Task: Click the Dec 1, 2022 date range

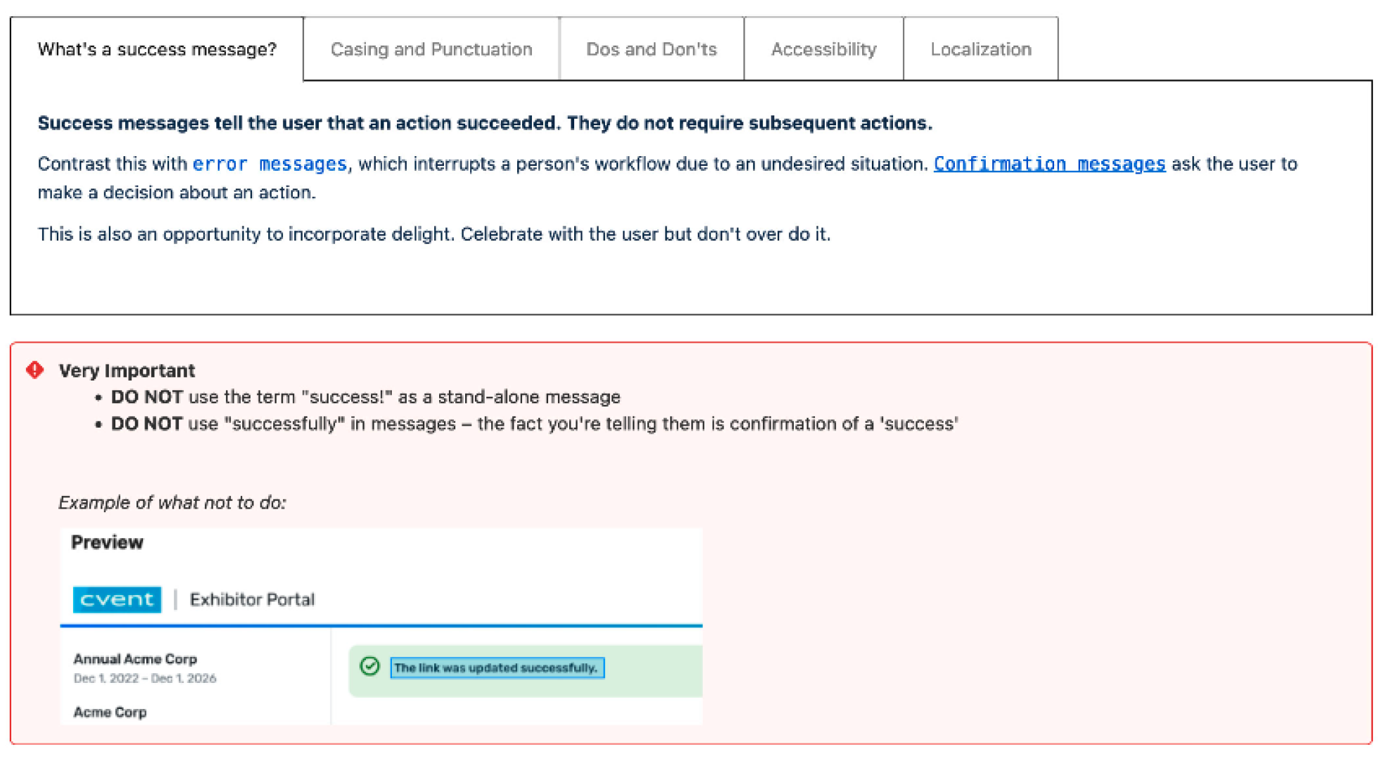Action: coord(144,678)
